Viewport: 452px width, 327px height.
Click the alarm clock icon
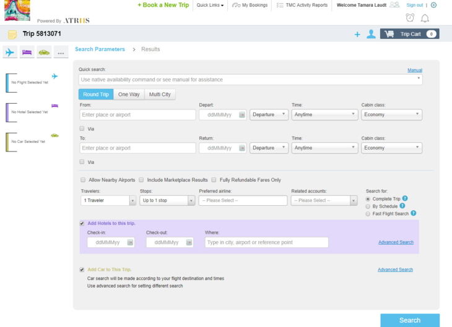pyautogui.click(x=410, y=18)
